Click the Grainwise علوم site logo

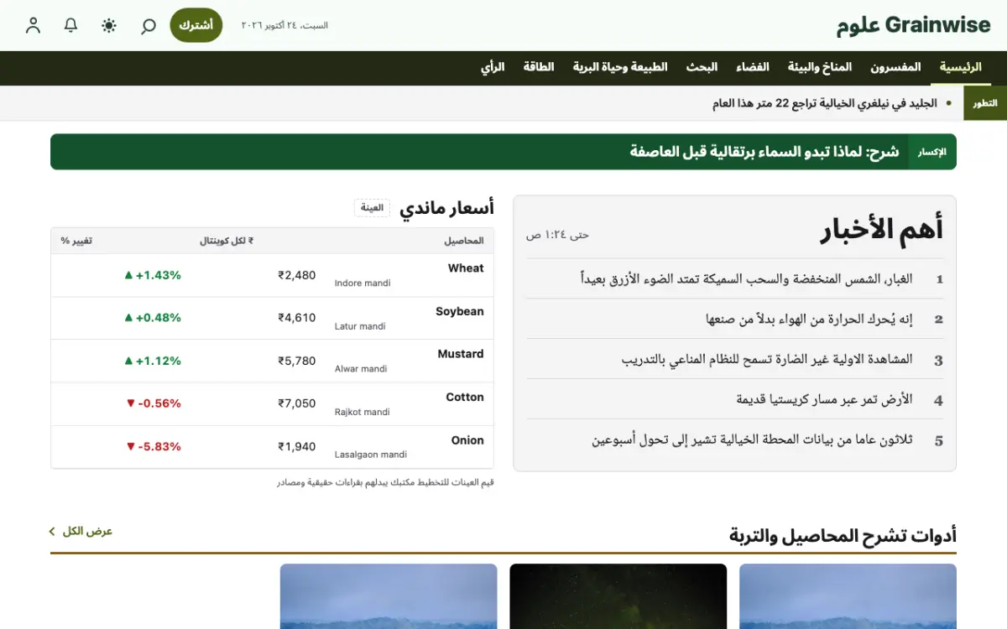coord(913,25)
